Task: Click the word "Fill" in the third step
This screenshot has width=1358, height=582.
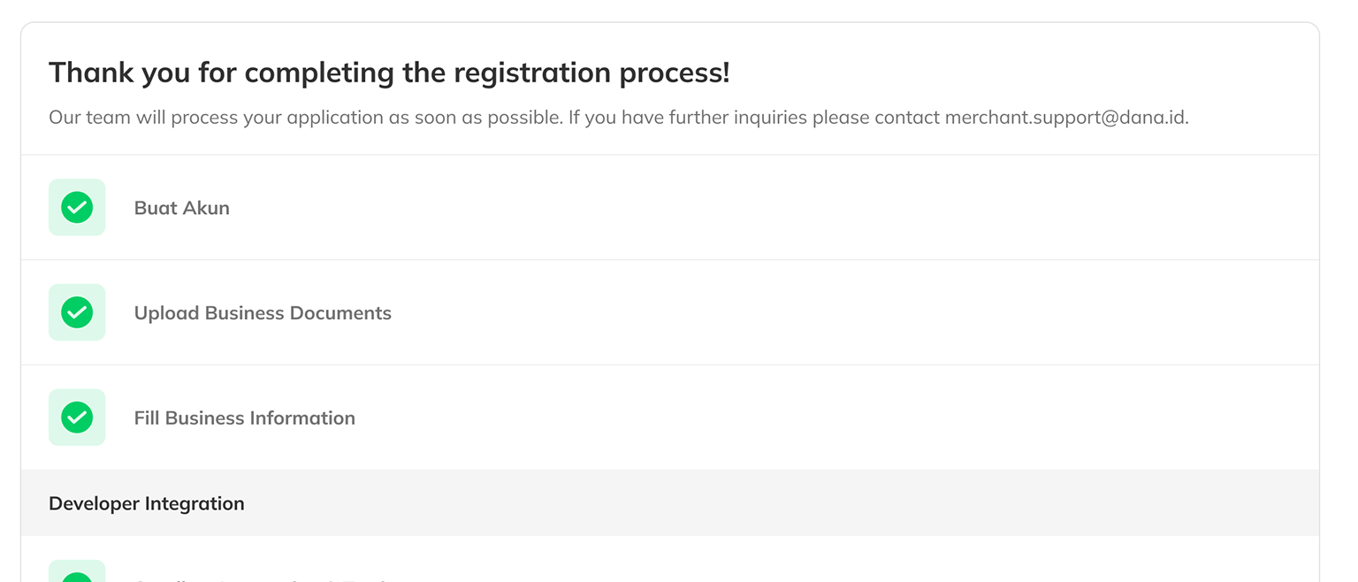Action: (146, 417)
